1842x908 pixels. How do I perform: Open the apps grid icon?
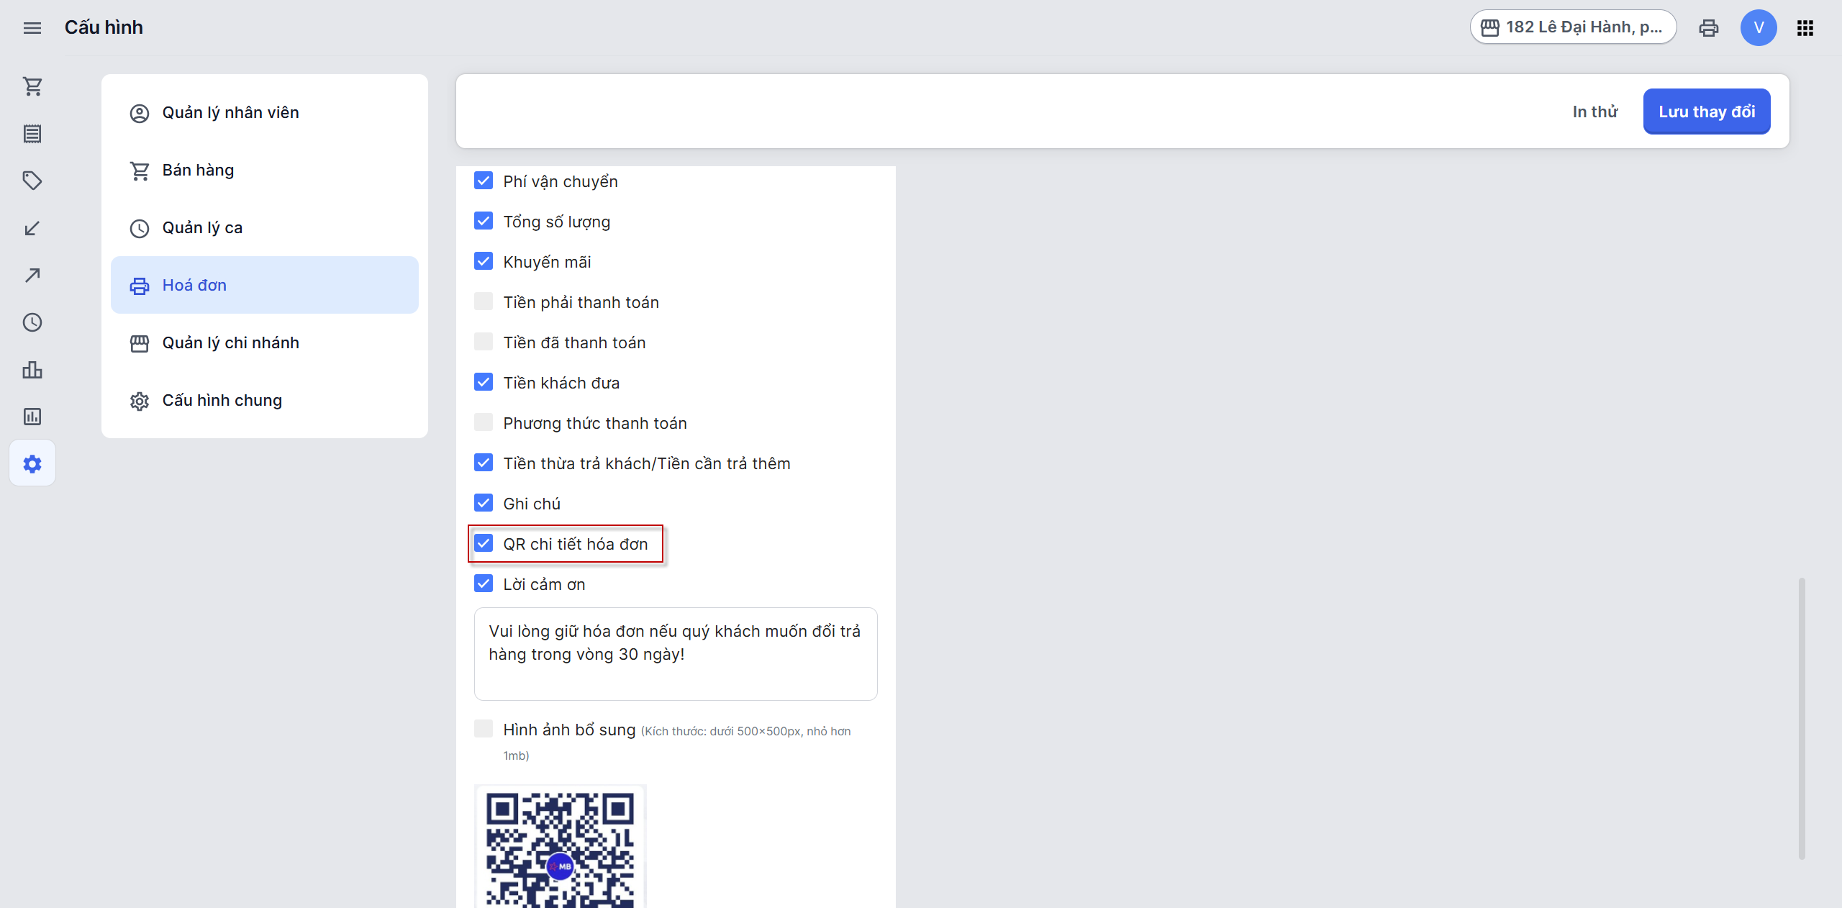pyautogui.click(x=1805, y=28)
